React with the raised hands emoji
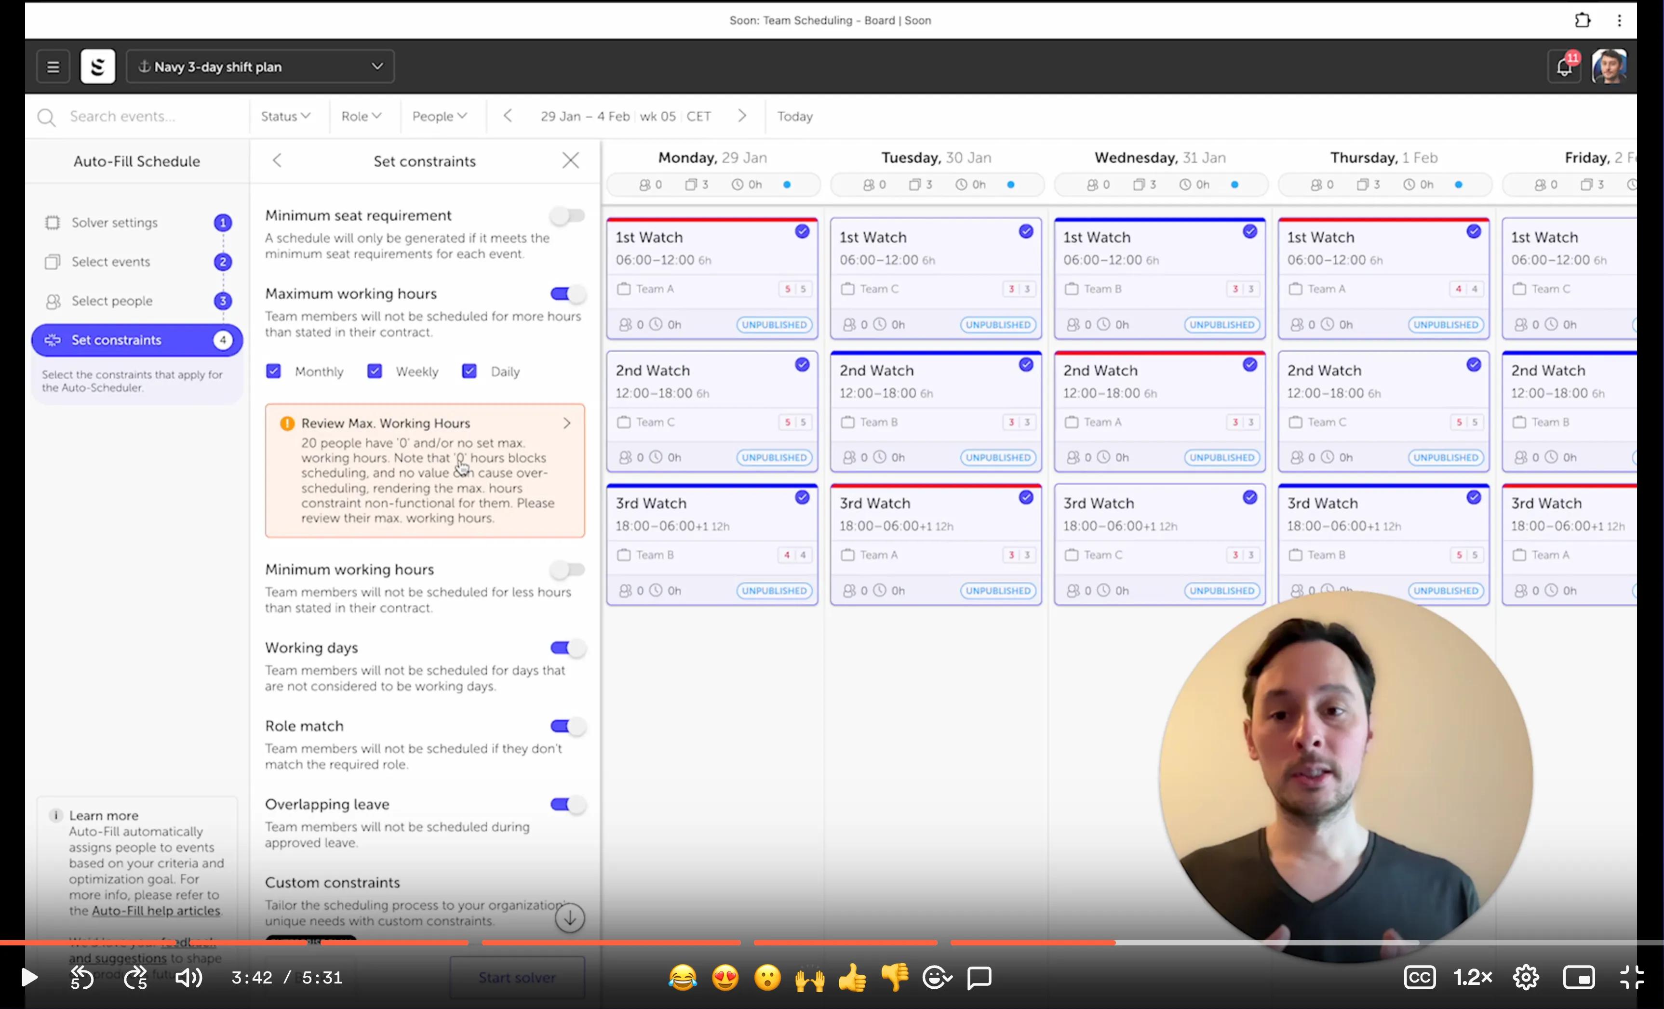This screenshot has width=1664, height=1009. (810, 977)
